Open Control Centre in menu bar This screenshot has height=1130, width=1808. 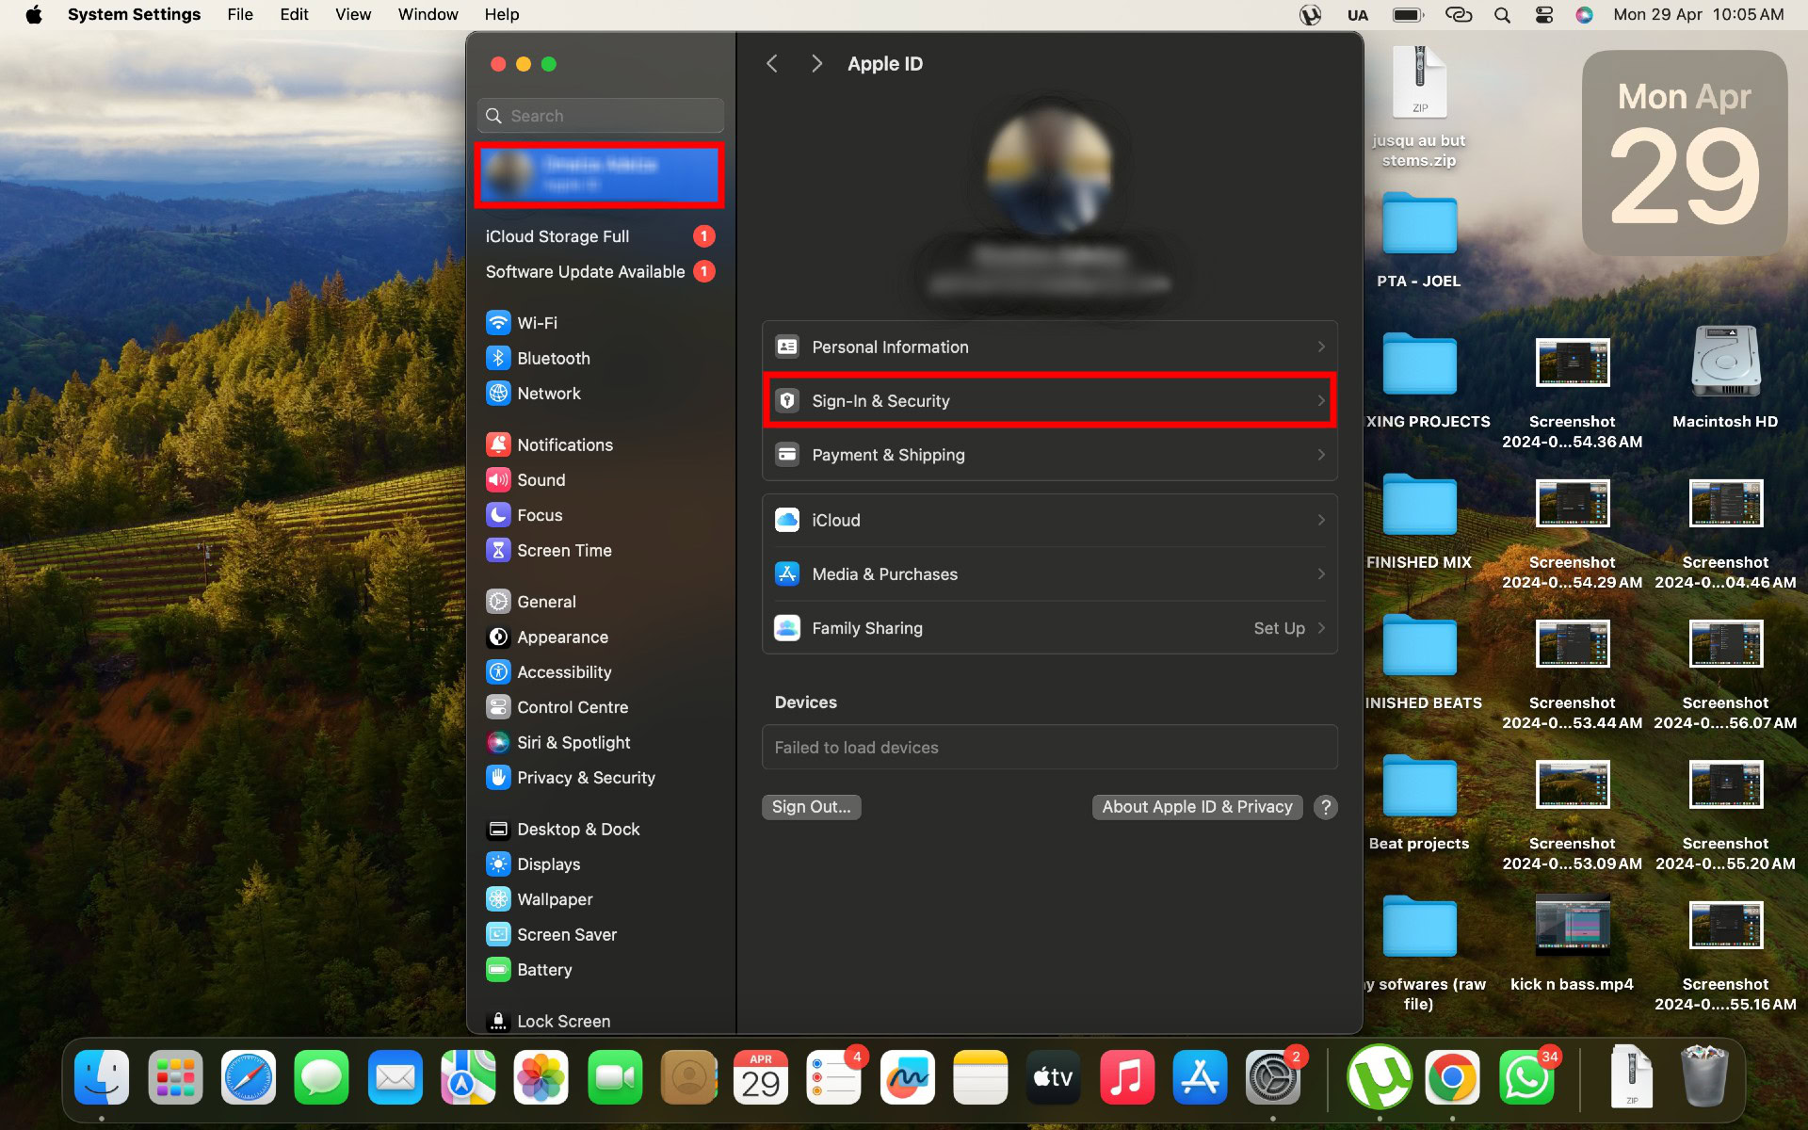[1544, 15]
